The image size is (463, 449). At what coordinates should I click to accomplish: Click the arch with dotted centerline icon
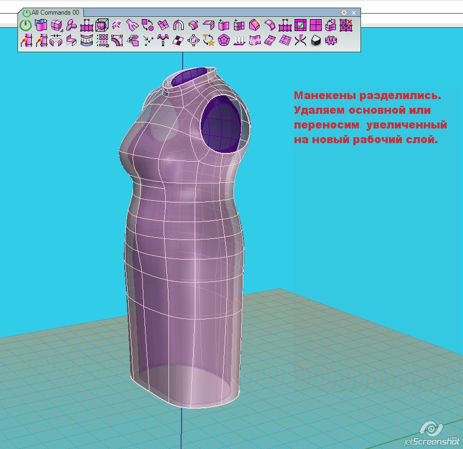[178, 25]
